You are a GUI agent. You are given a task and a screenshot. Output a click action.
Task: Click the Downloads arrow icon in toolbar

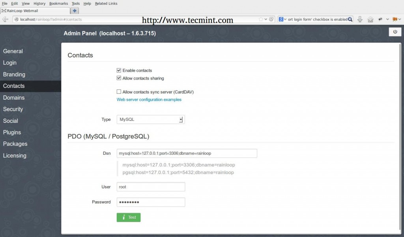click(359, 19)
